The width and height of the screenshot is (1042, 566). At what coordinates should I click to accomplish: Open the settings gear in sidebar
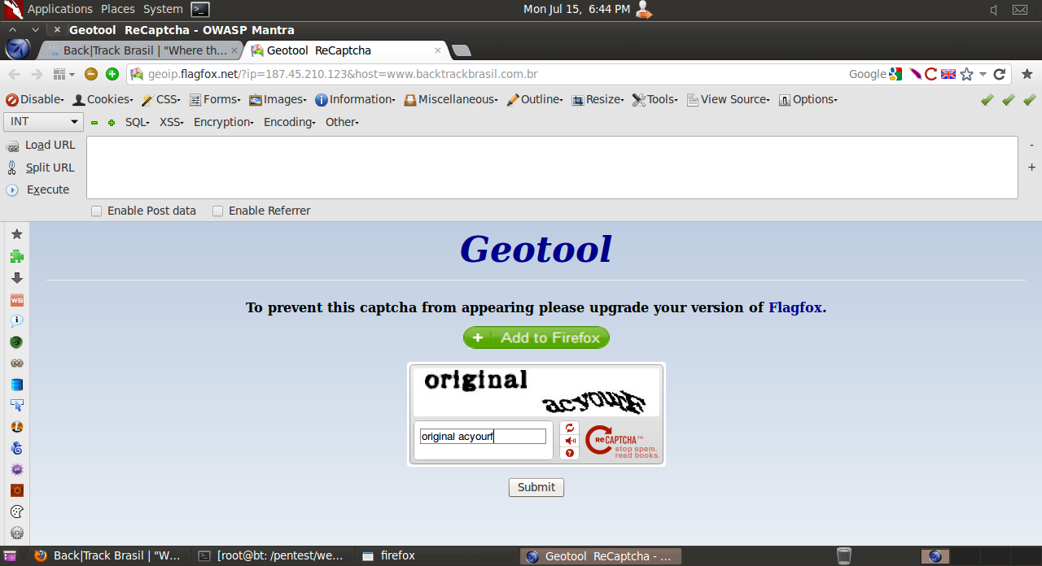16,533
